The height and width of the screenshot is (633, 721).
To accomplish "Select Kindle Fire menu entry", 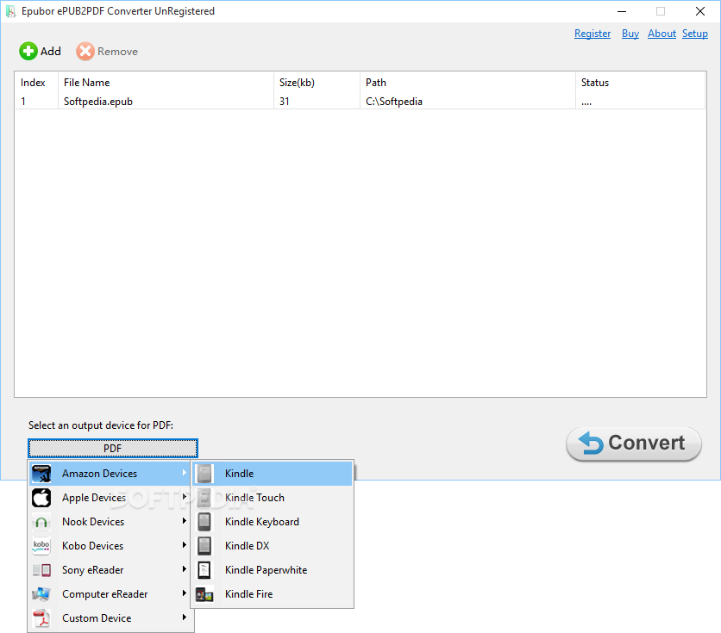I will tap(273, 594).
